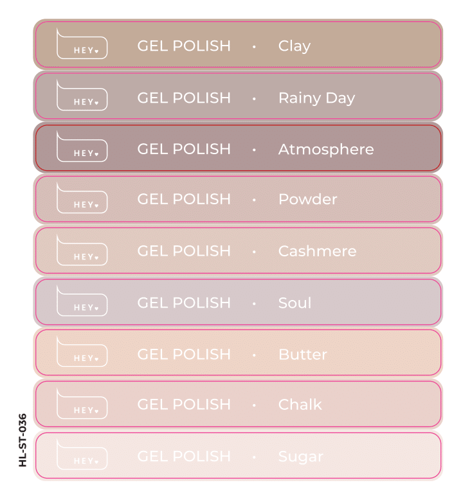Click the HEY logo on Chalk label
Screen dimensions: 463x503
click(82, 403)
